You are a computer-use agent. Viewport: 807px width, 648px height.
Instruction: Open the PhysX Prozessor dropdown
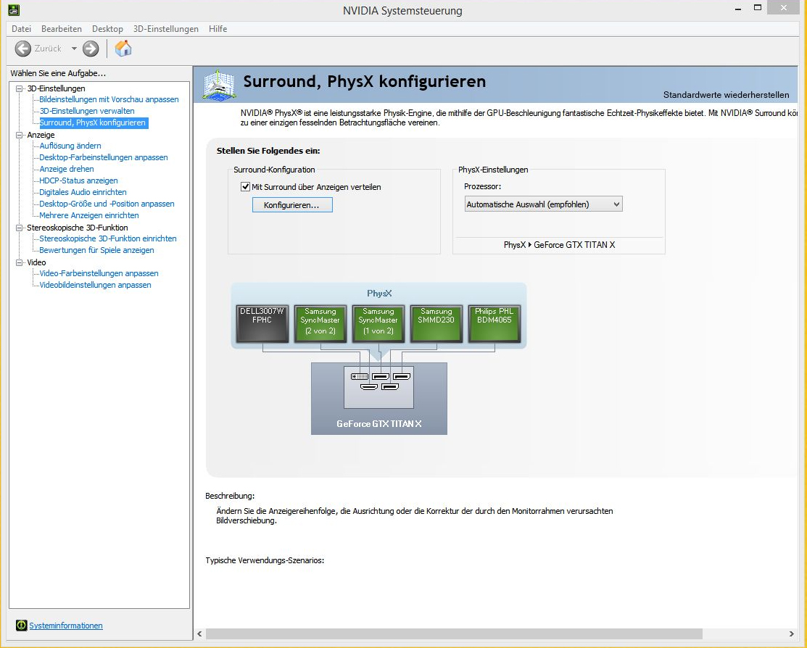tap(544, 204)
